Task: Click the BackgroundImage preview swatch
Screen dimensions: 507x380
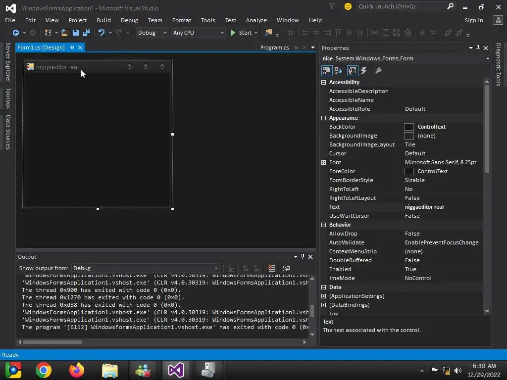Action: click(408, 136)
